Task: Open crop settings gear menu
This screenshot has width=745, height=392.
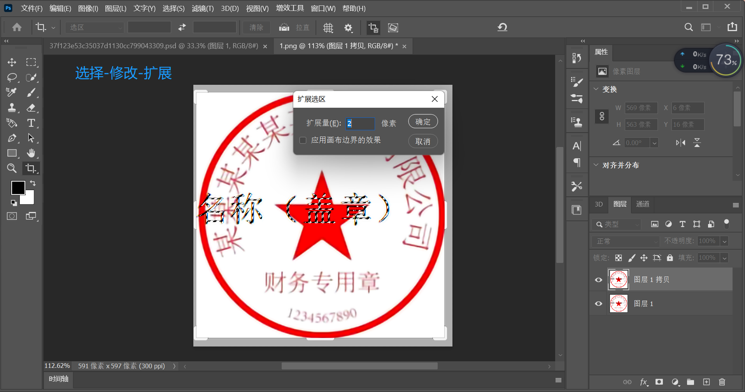Action: (348, 28)
